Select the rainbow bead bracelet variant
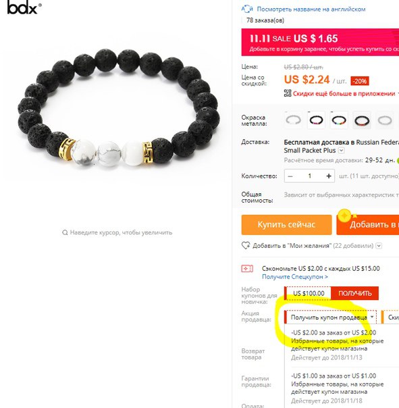 (x=339, y=120)
